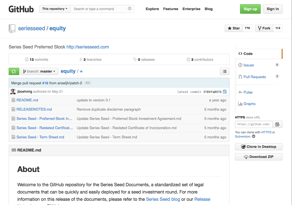Image resolution: width=292 pixels, height=205 pixels.
Task: Click jboehmig's avatar thumbnail
Action: click(13, 92)
